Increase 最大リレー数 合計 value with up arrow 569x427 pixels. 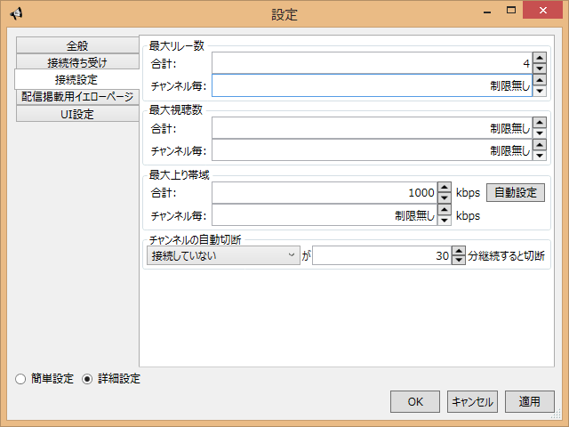coord(540,58)
